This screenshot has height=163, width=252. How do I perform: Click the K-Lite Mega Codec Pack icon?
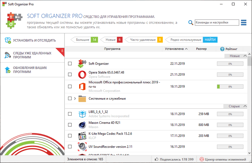click(x=82, y=136)
